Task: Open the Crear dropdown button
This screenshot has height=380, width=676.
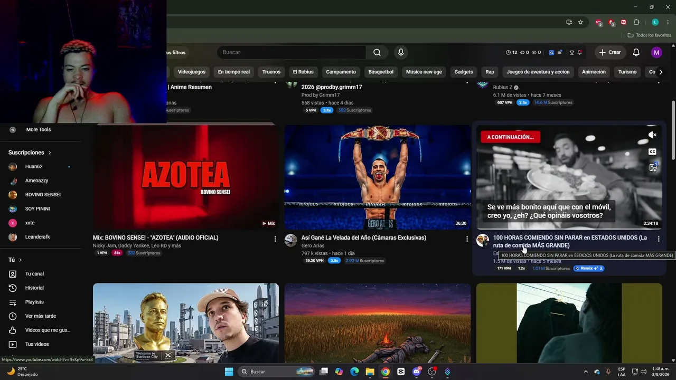Action: tap(610, 52)
